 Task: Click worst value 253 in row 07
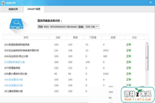[70, 68]
